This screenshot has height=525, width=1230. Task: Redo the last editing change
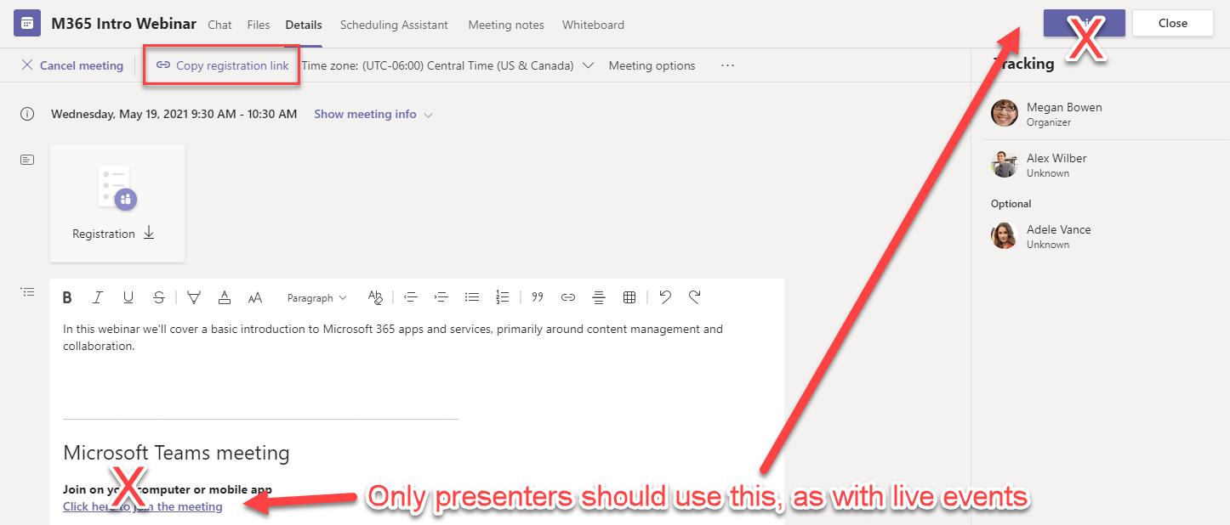[x=695, y=296]
